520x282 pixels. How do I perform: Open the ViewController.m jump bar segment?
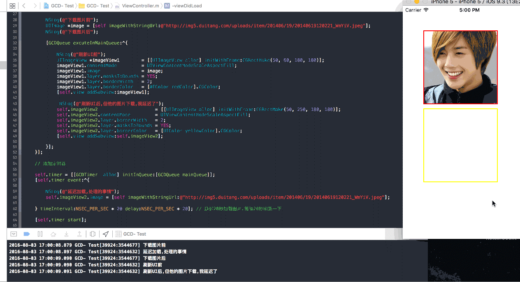pos(137,6)
